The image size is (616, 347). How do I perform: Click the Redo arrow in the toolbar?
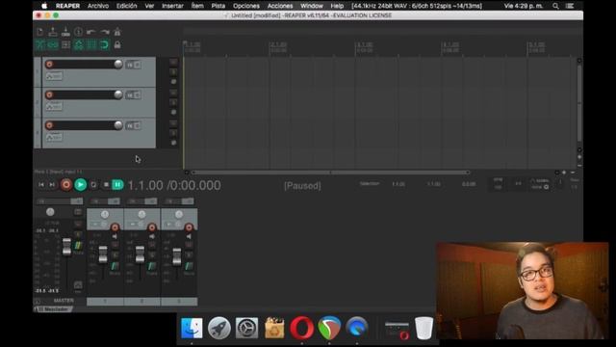click(x=104, y=32)
